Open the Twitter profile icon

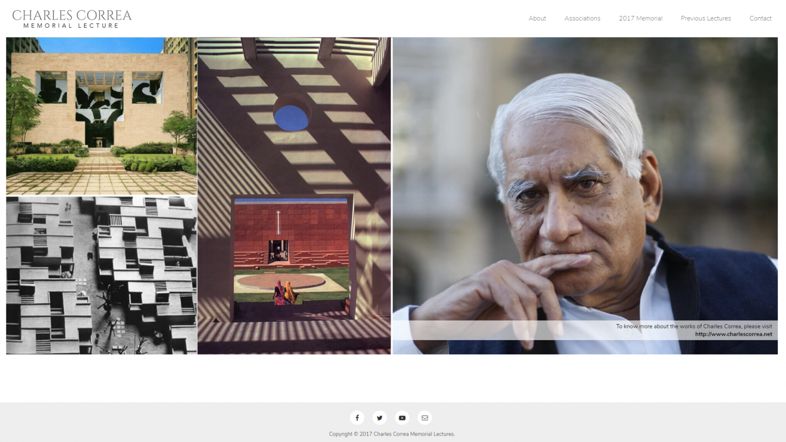(x=379, y=418)
